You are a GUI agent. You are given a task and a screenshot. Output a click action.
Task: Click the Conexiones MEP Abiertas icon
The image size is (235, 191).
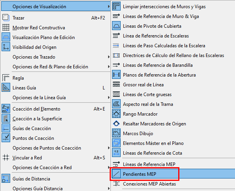[116, 184]
